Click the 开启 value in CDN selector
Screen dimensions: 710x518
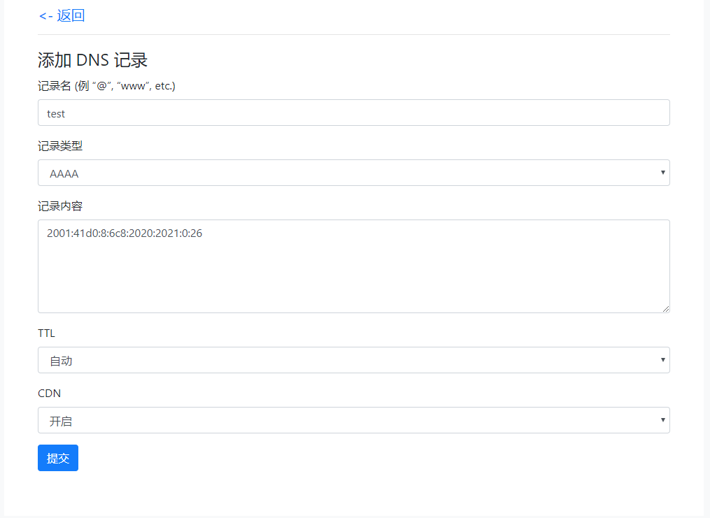click(x=61, y=421)
